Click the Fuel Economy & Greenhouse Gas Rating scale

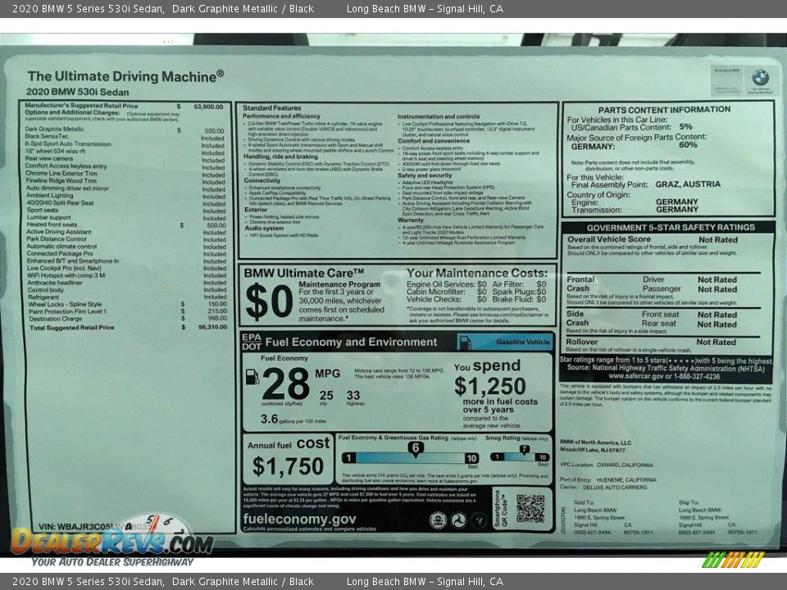(410, 458)
